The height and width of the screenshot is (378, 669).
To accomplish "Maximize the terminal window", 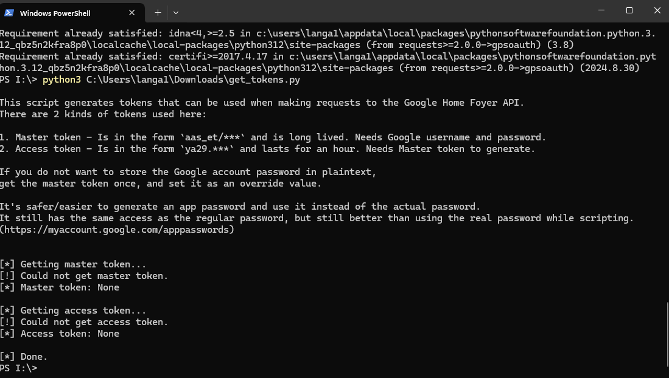I will point(629,10).
